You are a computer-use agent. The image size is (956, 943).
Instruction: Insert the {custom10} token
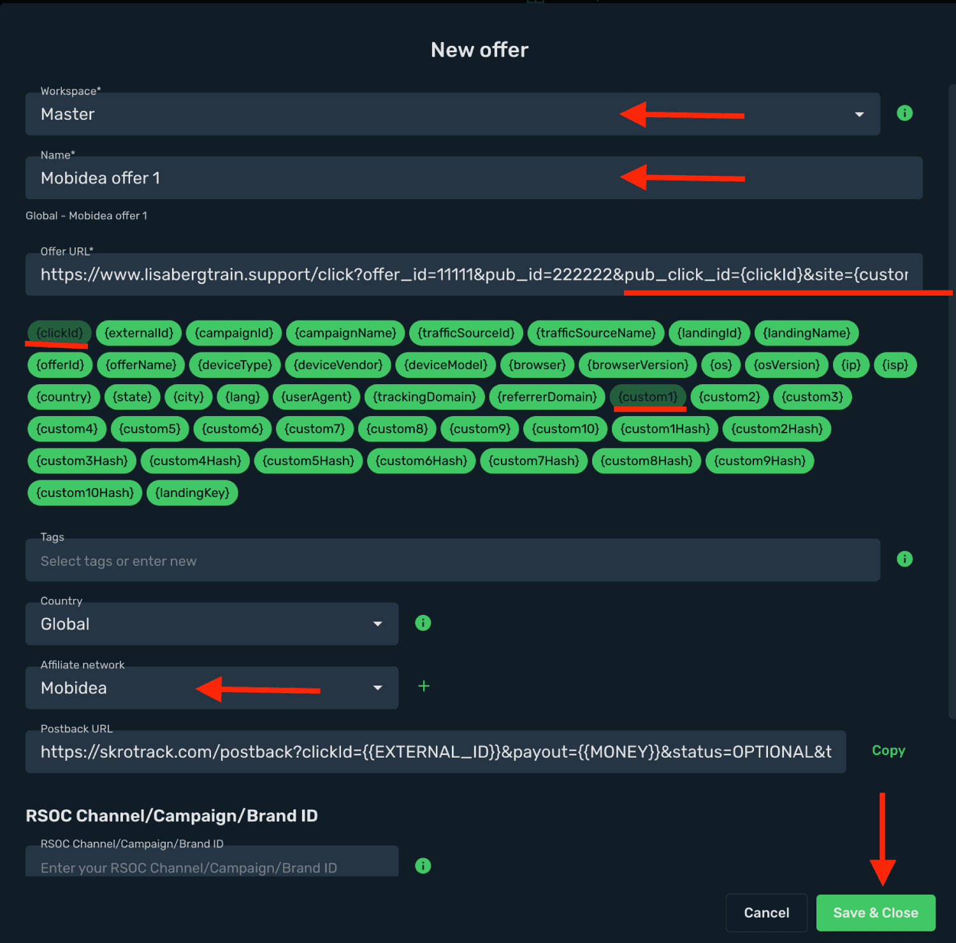coord(565,429)
